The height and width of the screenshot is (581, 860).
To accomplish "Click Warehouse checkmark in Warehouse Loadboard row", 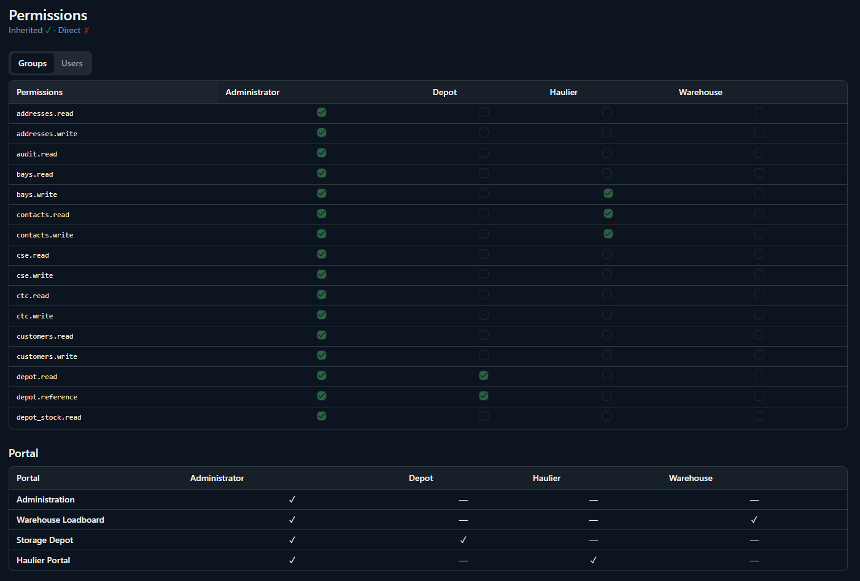I will (754, 520).
